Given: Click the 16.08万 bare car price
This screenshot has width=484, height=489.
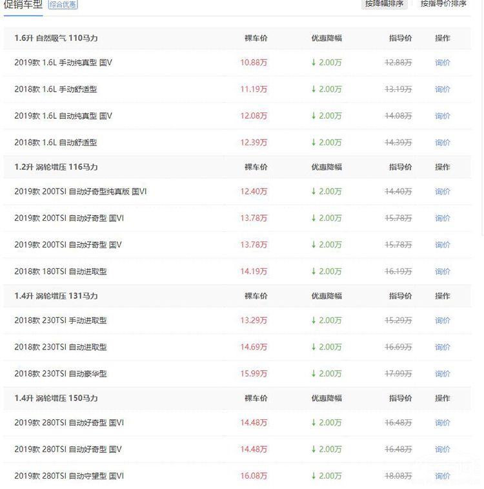Looking at the screenshot, I should tap(254, 476).
